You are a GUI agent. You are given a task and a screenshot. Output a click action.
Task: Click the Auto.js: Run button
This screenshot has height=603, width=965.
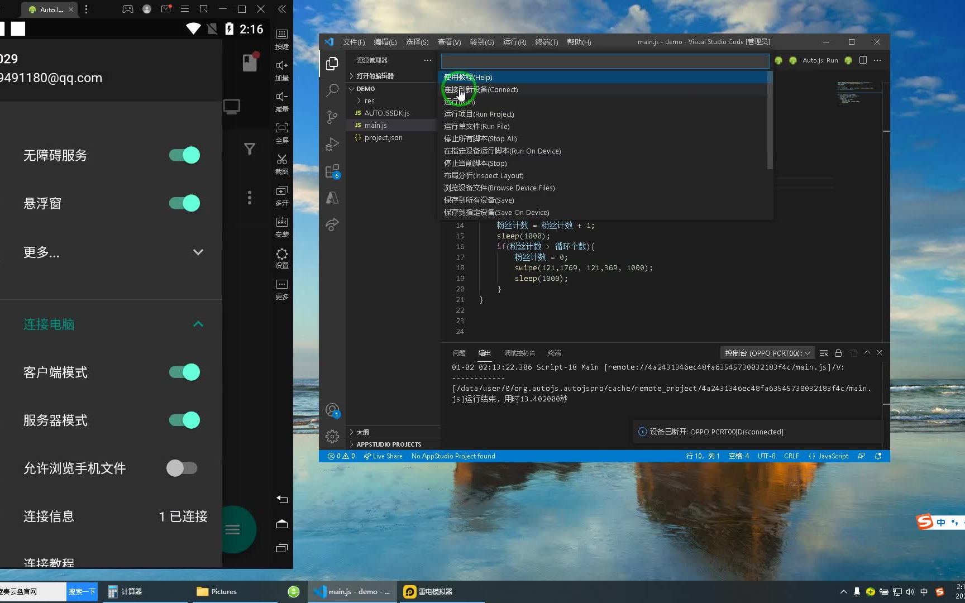click(x=820, y=60)
